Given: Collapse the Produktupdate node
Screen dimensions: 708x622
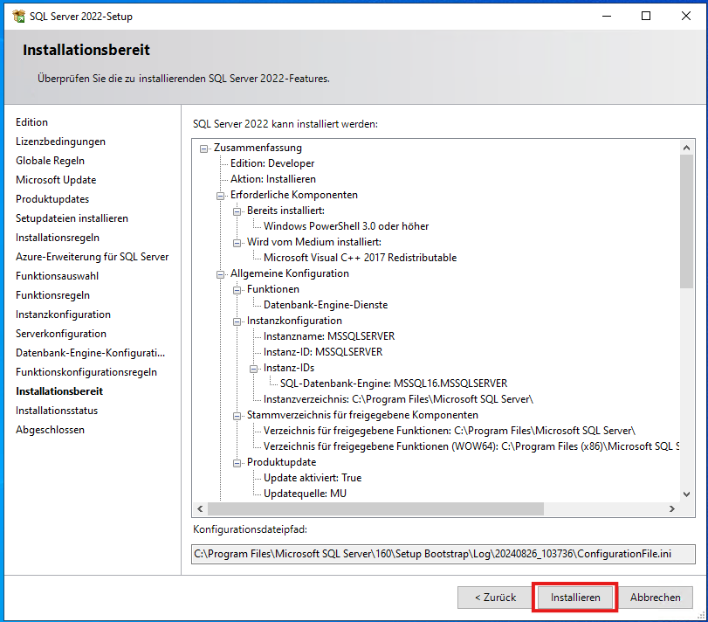Looking at the screenshot, I should coord(237,461).
